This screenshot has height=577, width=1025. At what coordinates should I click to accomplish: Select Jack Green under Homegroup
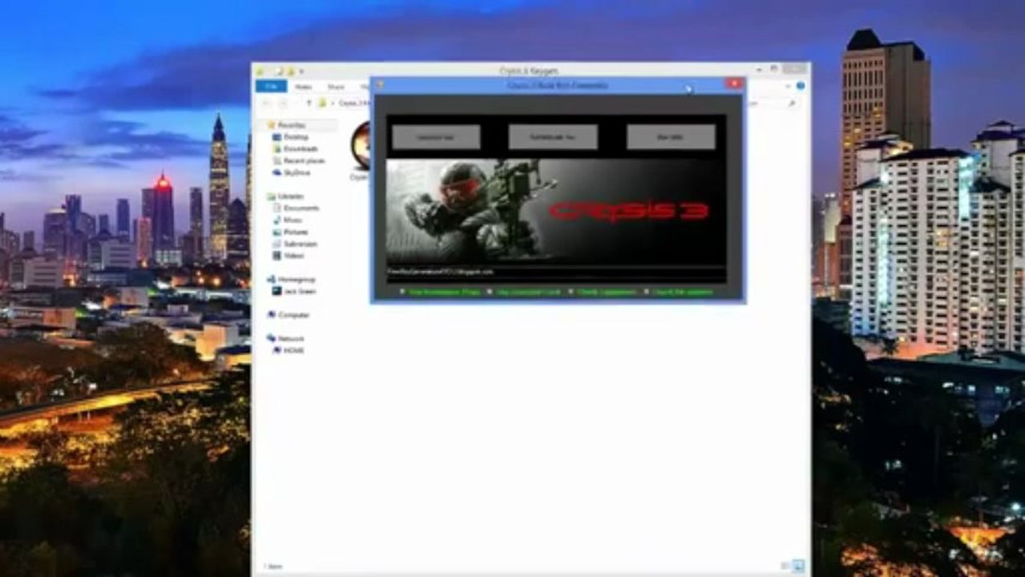pyautogui.click(x=300, y=291)
